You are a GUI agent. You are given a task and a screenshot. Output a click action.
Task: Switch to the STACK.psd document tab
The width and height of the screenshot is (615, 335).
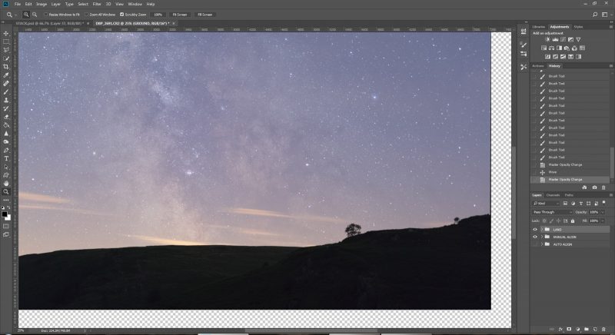pyautogui.click(x=49, y=24)
